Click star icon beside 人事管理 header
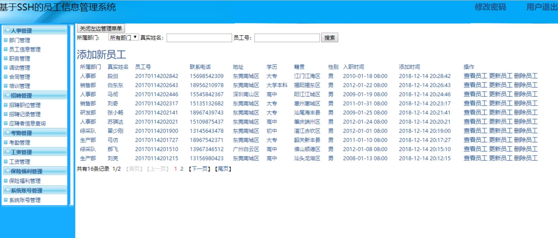 point(8,30)
